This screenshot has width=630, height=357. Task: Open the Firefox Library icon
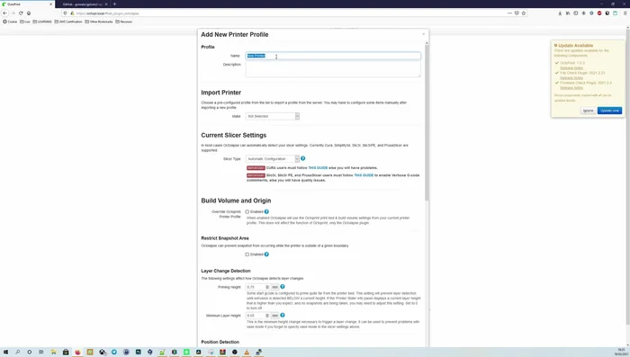point(568,13)
